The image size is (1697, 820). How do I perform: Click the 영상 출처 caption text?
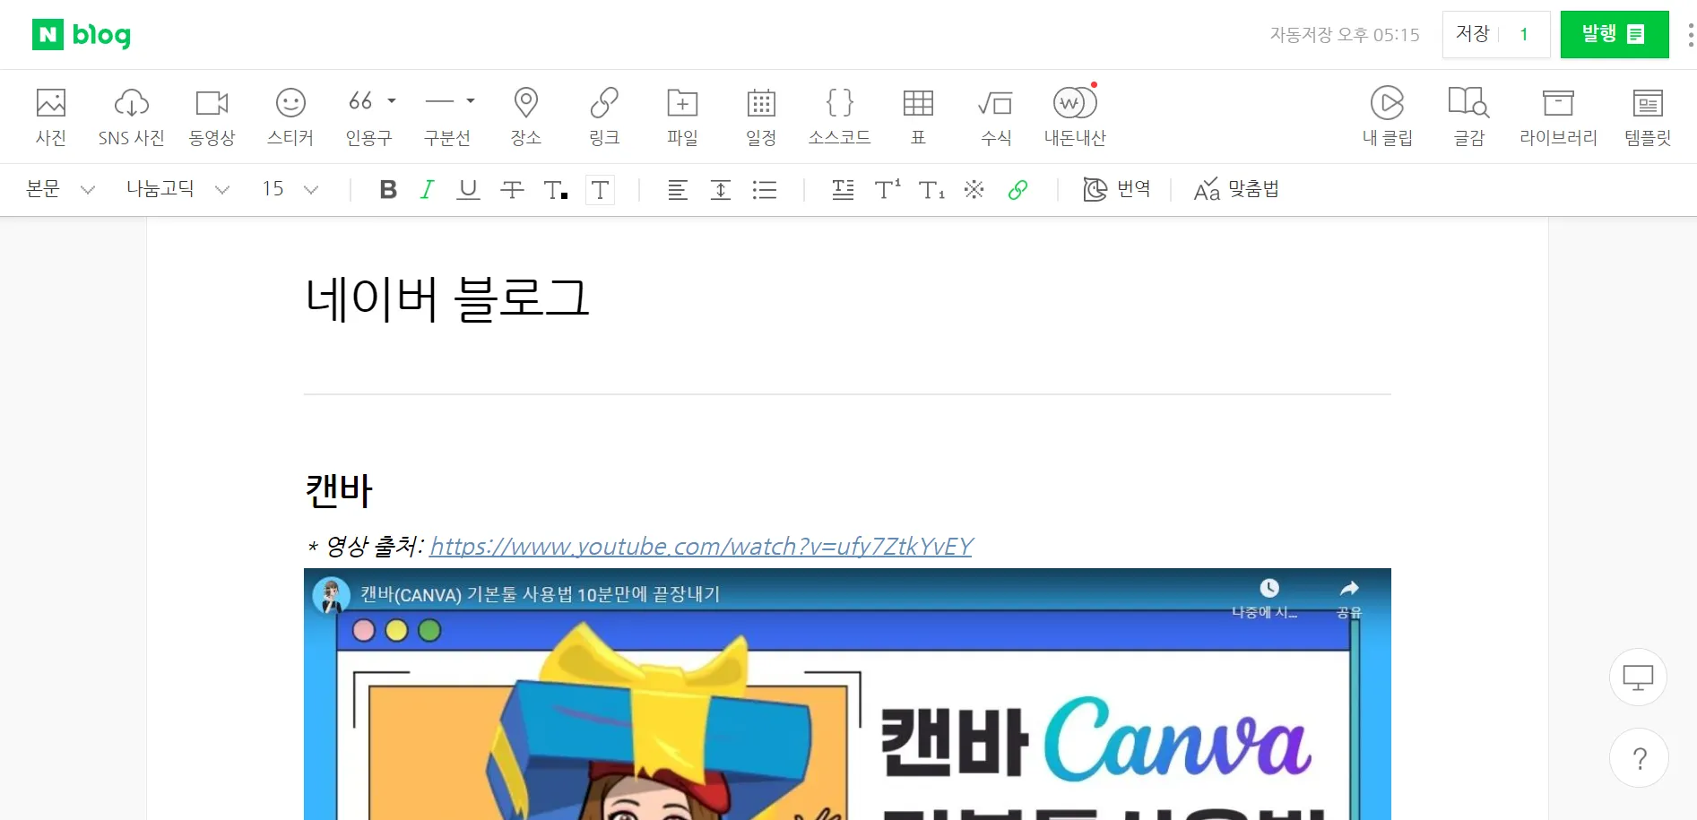[x=366, y=546]
